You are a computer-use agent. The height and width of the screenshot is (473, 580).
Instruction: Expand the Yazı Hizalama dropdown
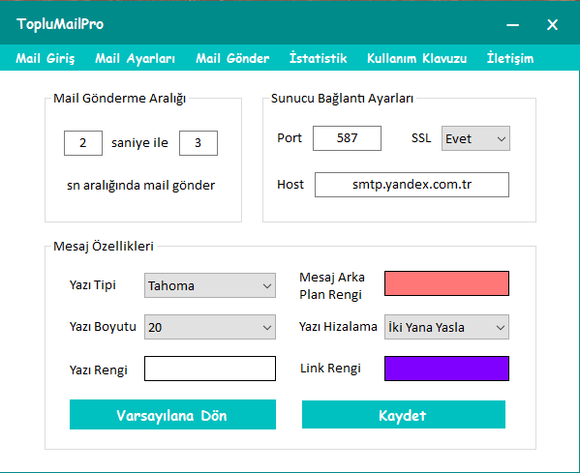tap(446, 327)
